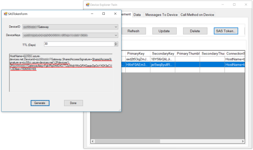This screenshot has width=253, height=150.
Task: Click the SASTokenForm resize grip corner
Action: (120, 110)
